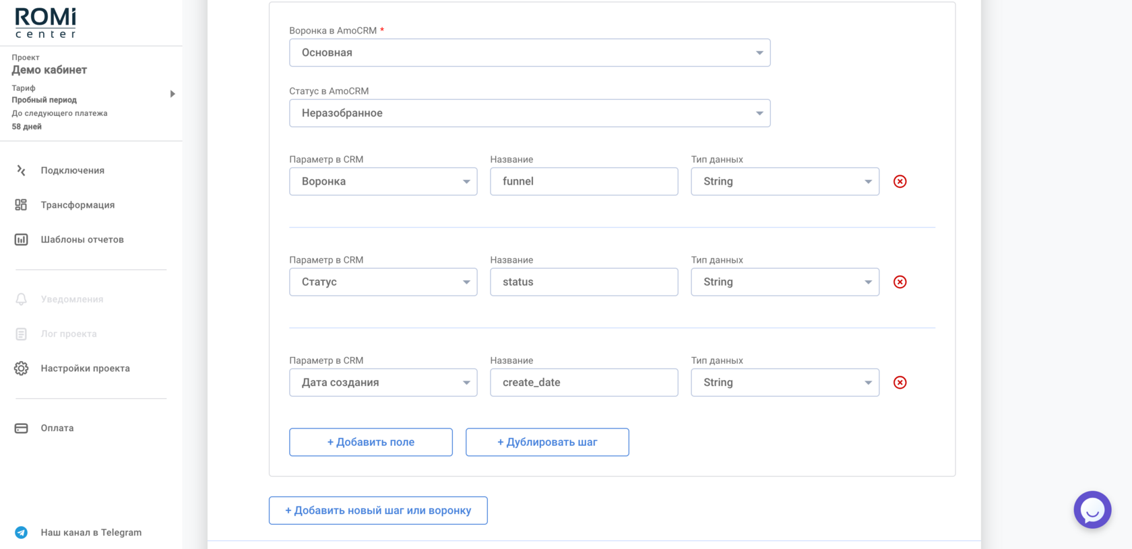
Task: Click the Трансформация sidebar icon
Action: [21, 205]
